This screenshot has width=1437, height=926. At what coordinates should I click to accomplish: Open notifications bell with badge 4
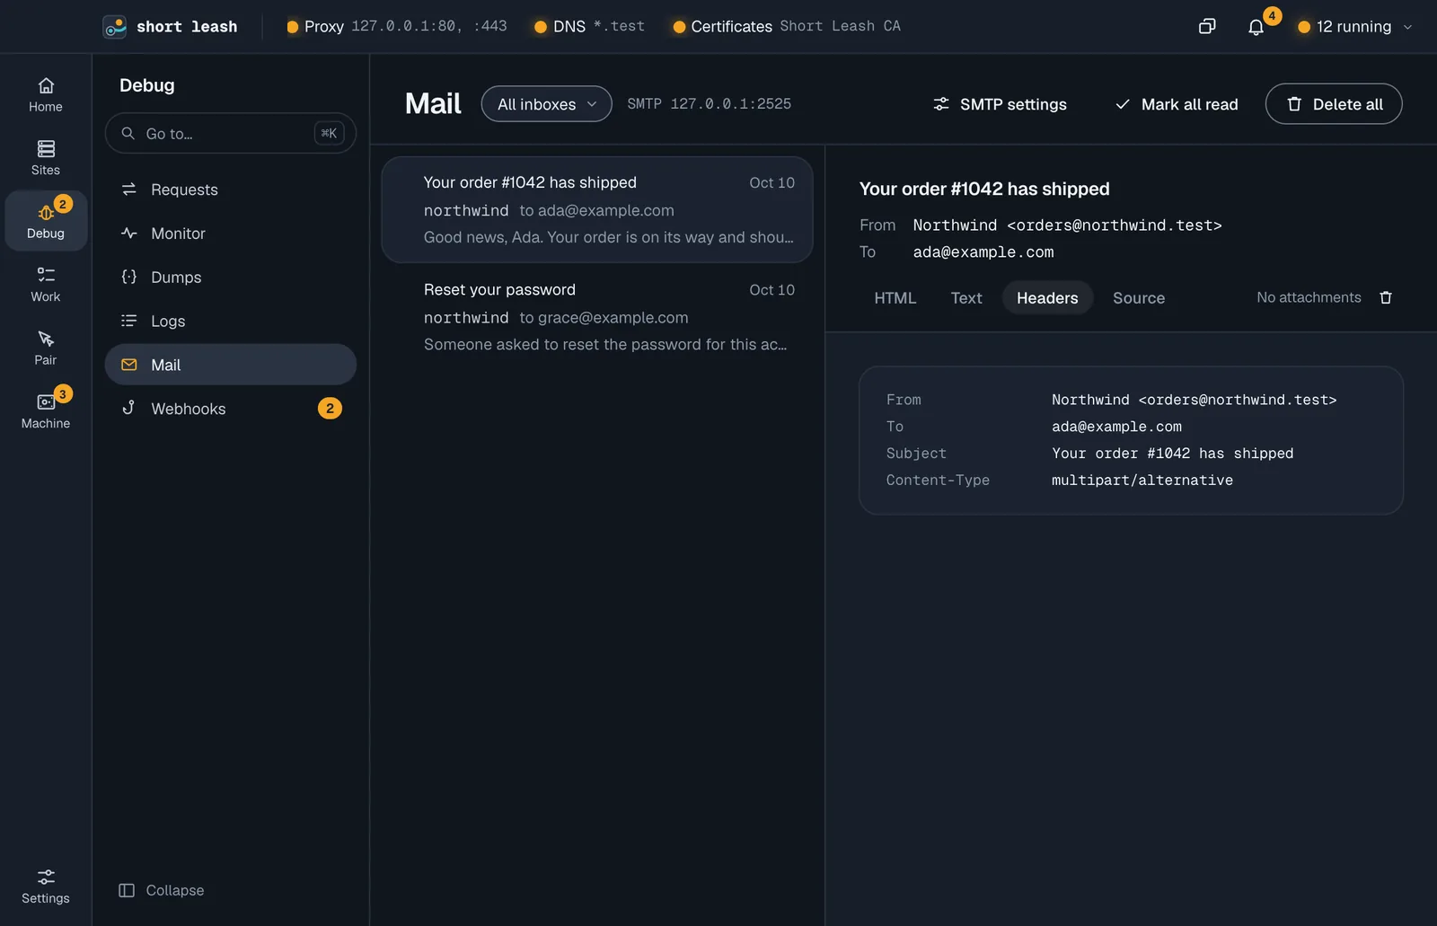[x=1256, y=27]
